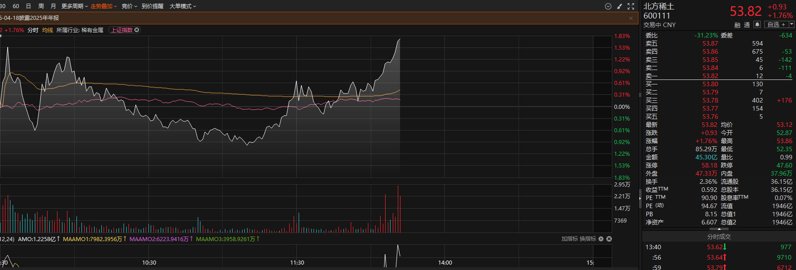This screenshot has width=796, height=270.
Task: Close the 年报 disclosure notice banner
Action: pos(631,18)
